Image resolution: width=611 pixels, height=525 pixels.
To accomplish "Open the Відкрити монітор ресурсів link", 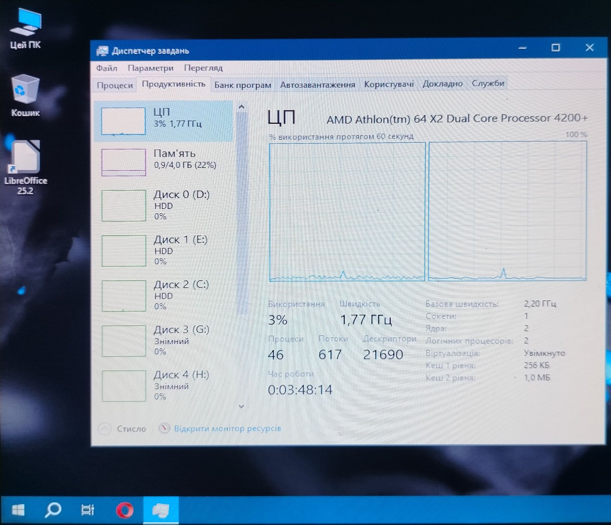I will coord(228,428).
